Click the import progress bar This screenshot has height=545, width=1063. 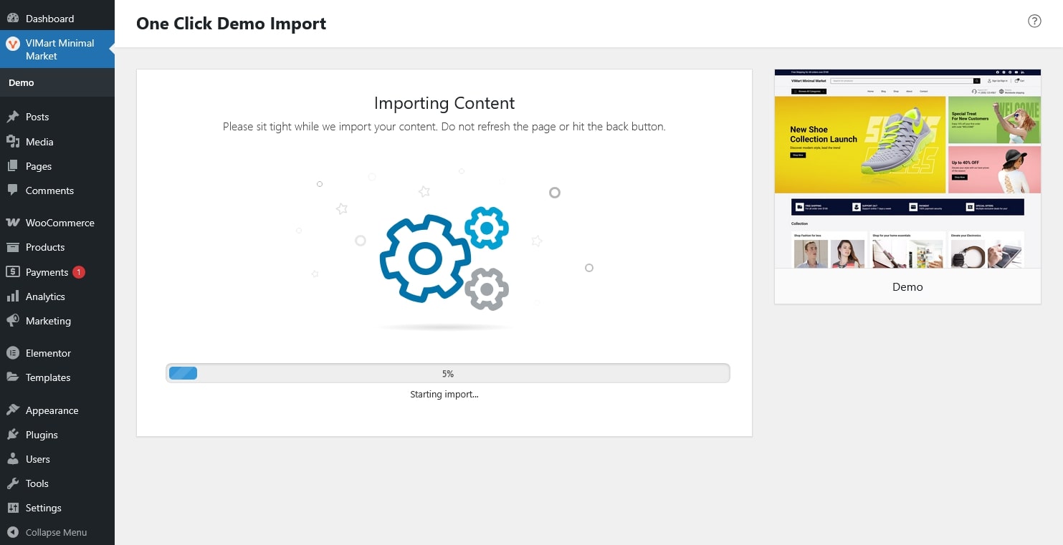coord(447,373)
